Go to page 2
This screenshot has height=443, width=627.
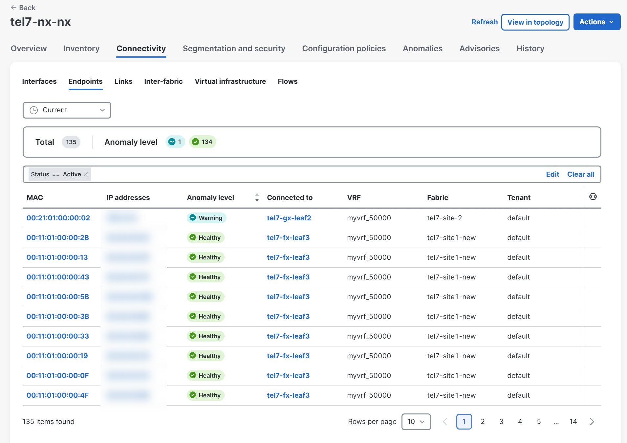point(483,422)
